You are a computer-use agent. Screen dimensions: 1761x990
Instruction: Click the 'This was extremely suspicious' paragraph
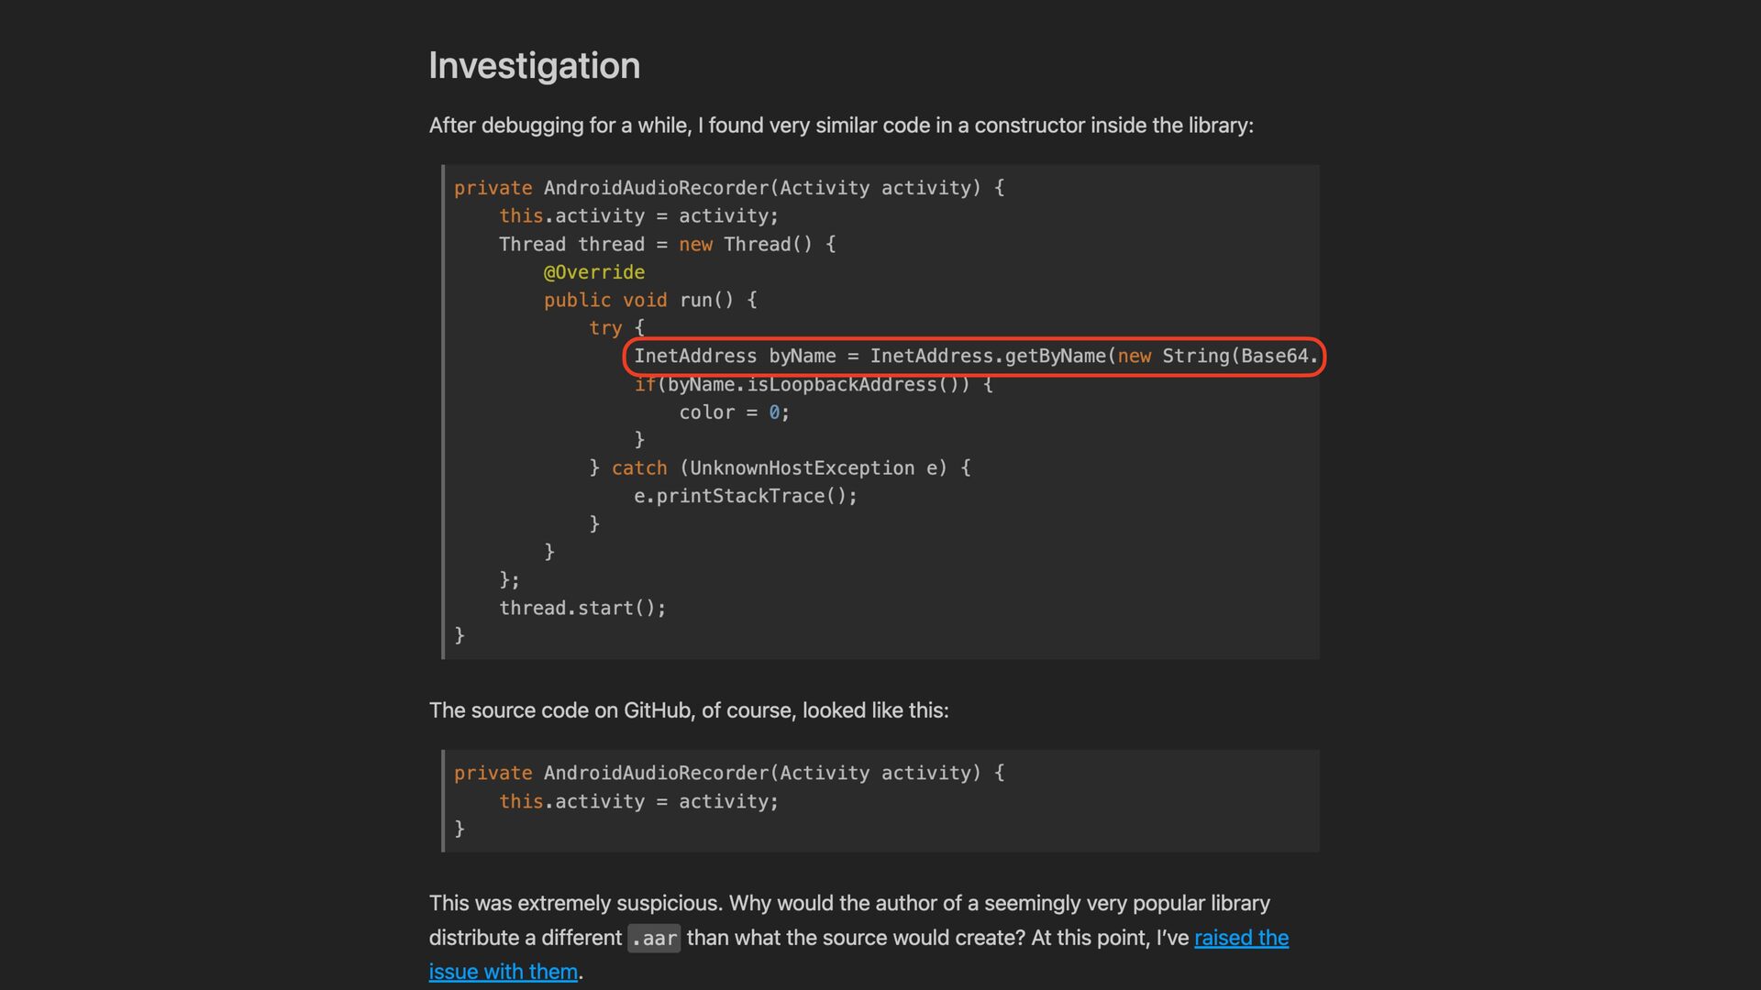click(x=848, y=903)
